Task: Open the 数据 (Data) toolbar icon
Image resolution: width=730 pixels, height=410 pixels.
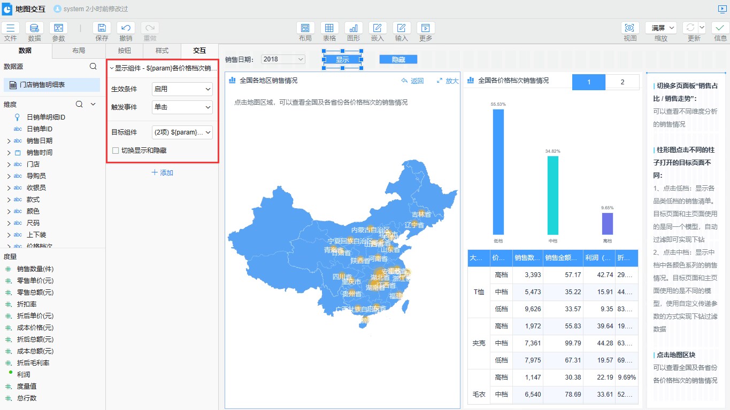Action: [34, 28]
